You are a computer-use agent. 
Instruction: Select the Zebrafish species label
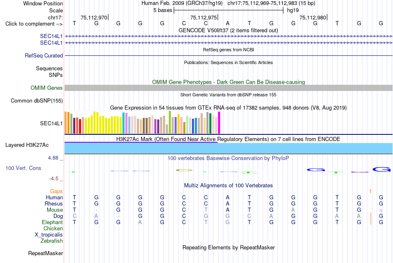pos(52,241)
